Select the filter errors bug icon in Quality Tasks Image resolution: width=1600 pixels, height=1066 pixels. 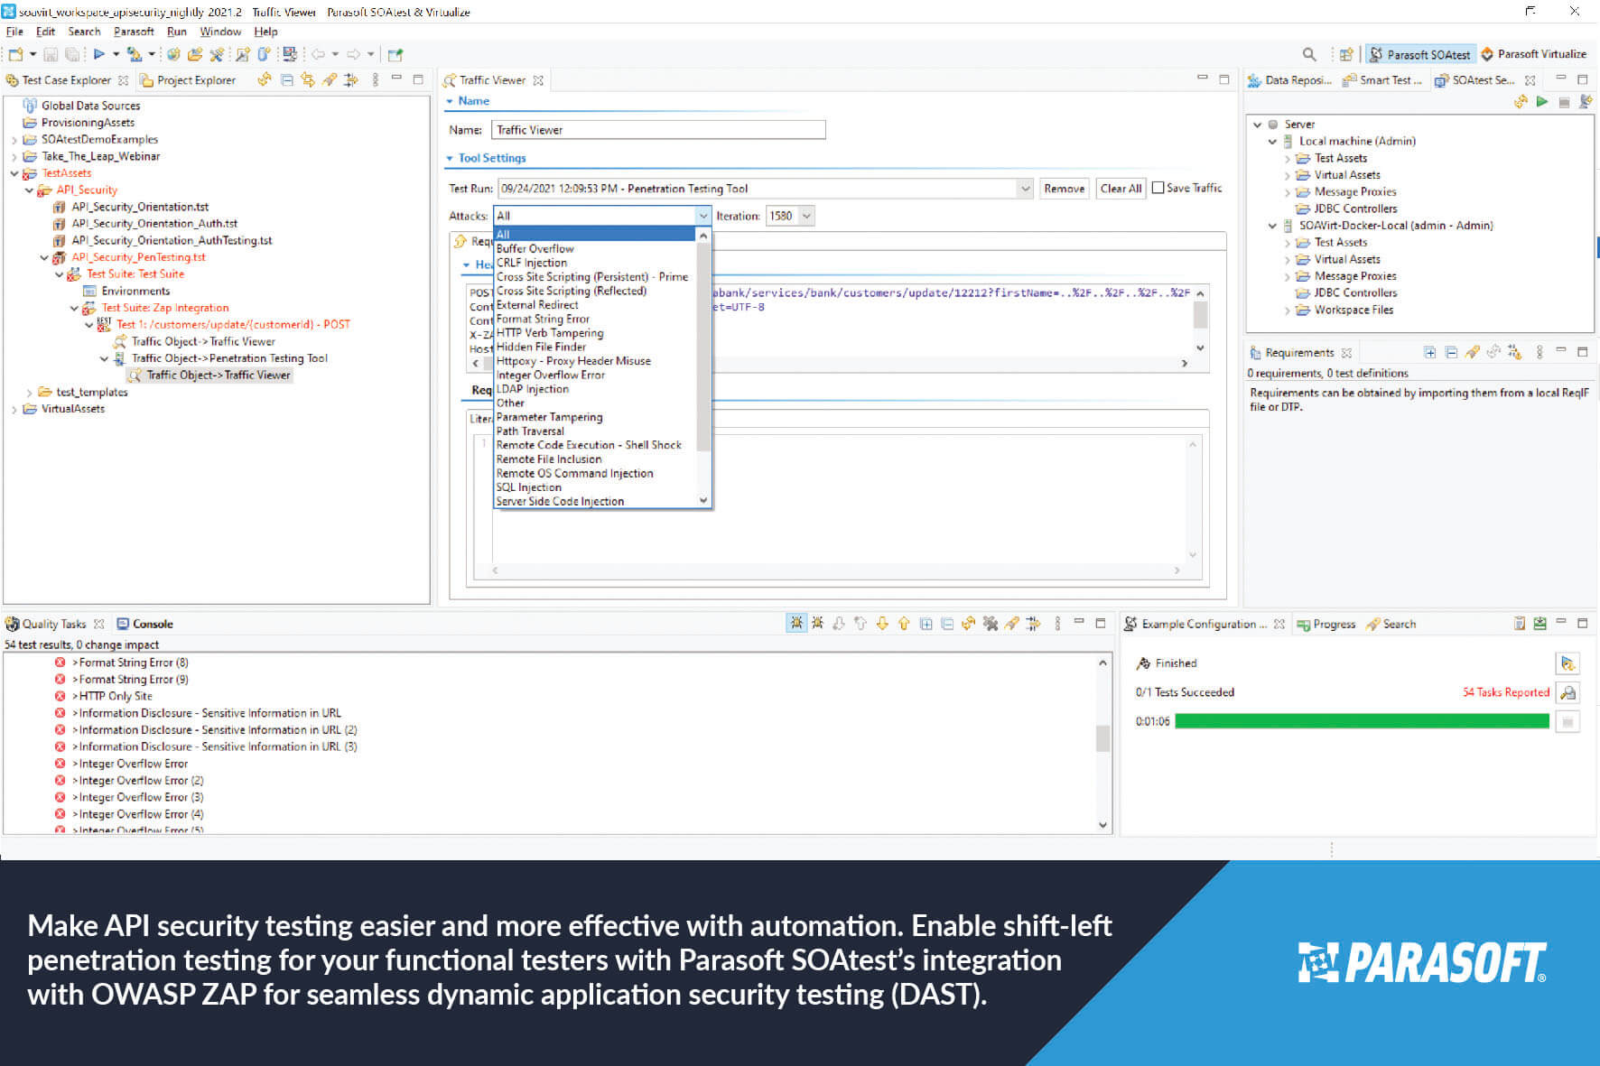tap(796, 623)
